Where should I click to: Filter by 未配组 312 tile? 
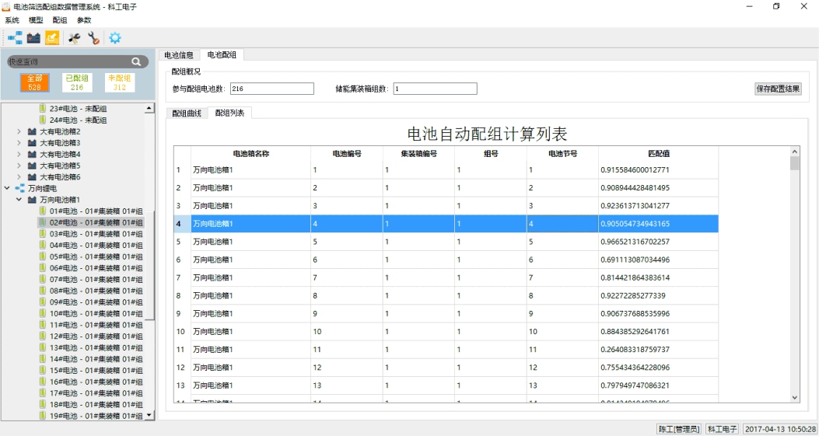point(120,82)
